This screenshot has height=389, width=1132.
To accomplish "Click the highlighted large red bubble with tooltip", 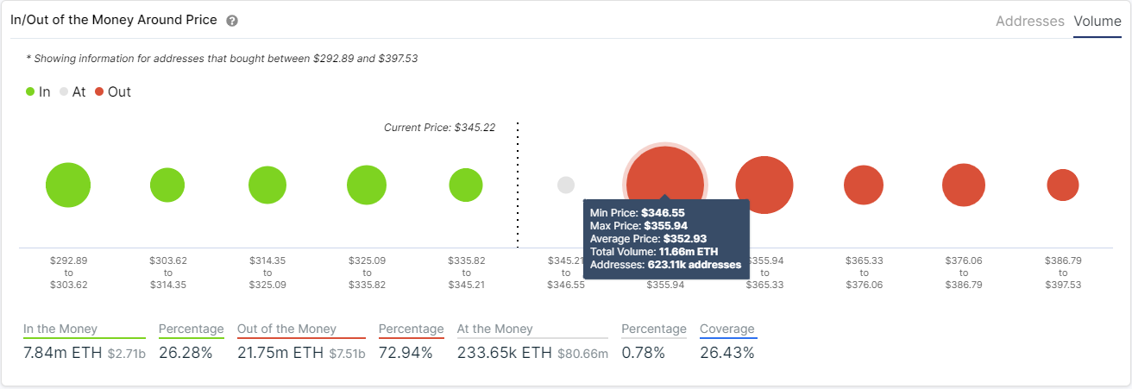I will (664, 177).
